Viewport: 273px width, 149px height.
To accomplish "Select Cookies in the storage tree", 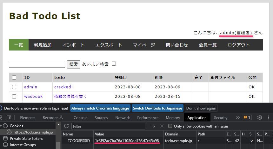I will pyautogui.click(x=17, y=126).
